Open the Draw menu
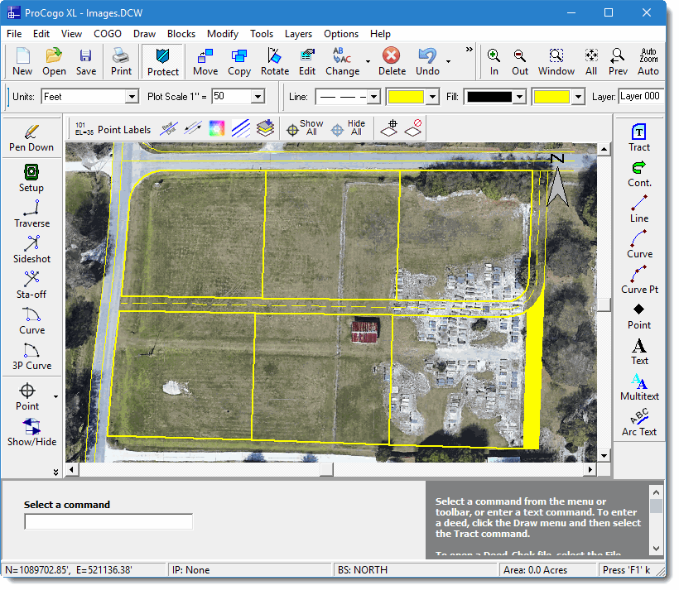This screenshot has width=679, height=590. click(x=144, y=34)
